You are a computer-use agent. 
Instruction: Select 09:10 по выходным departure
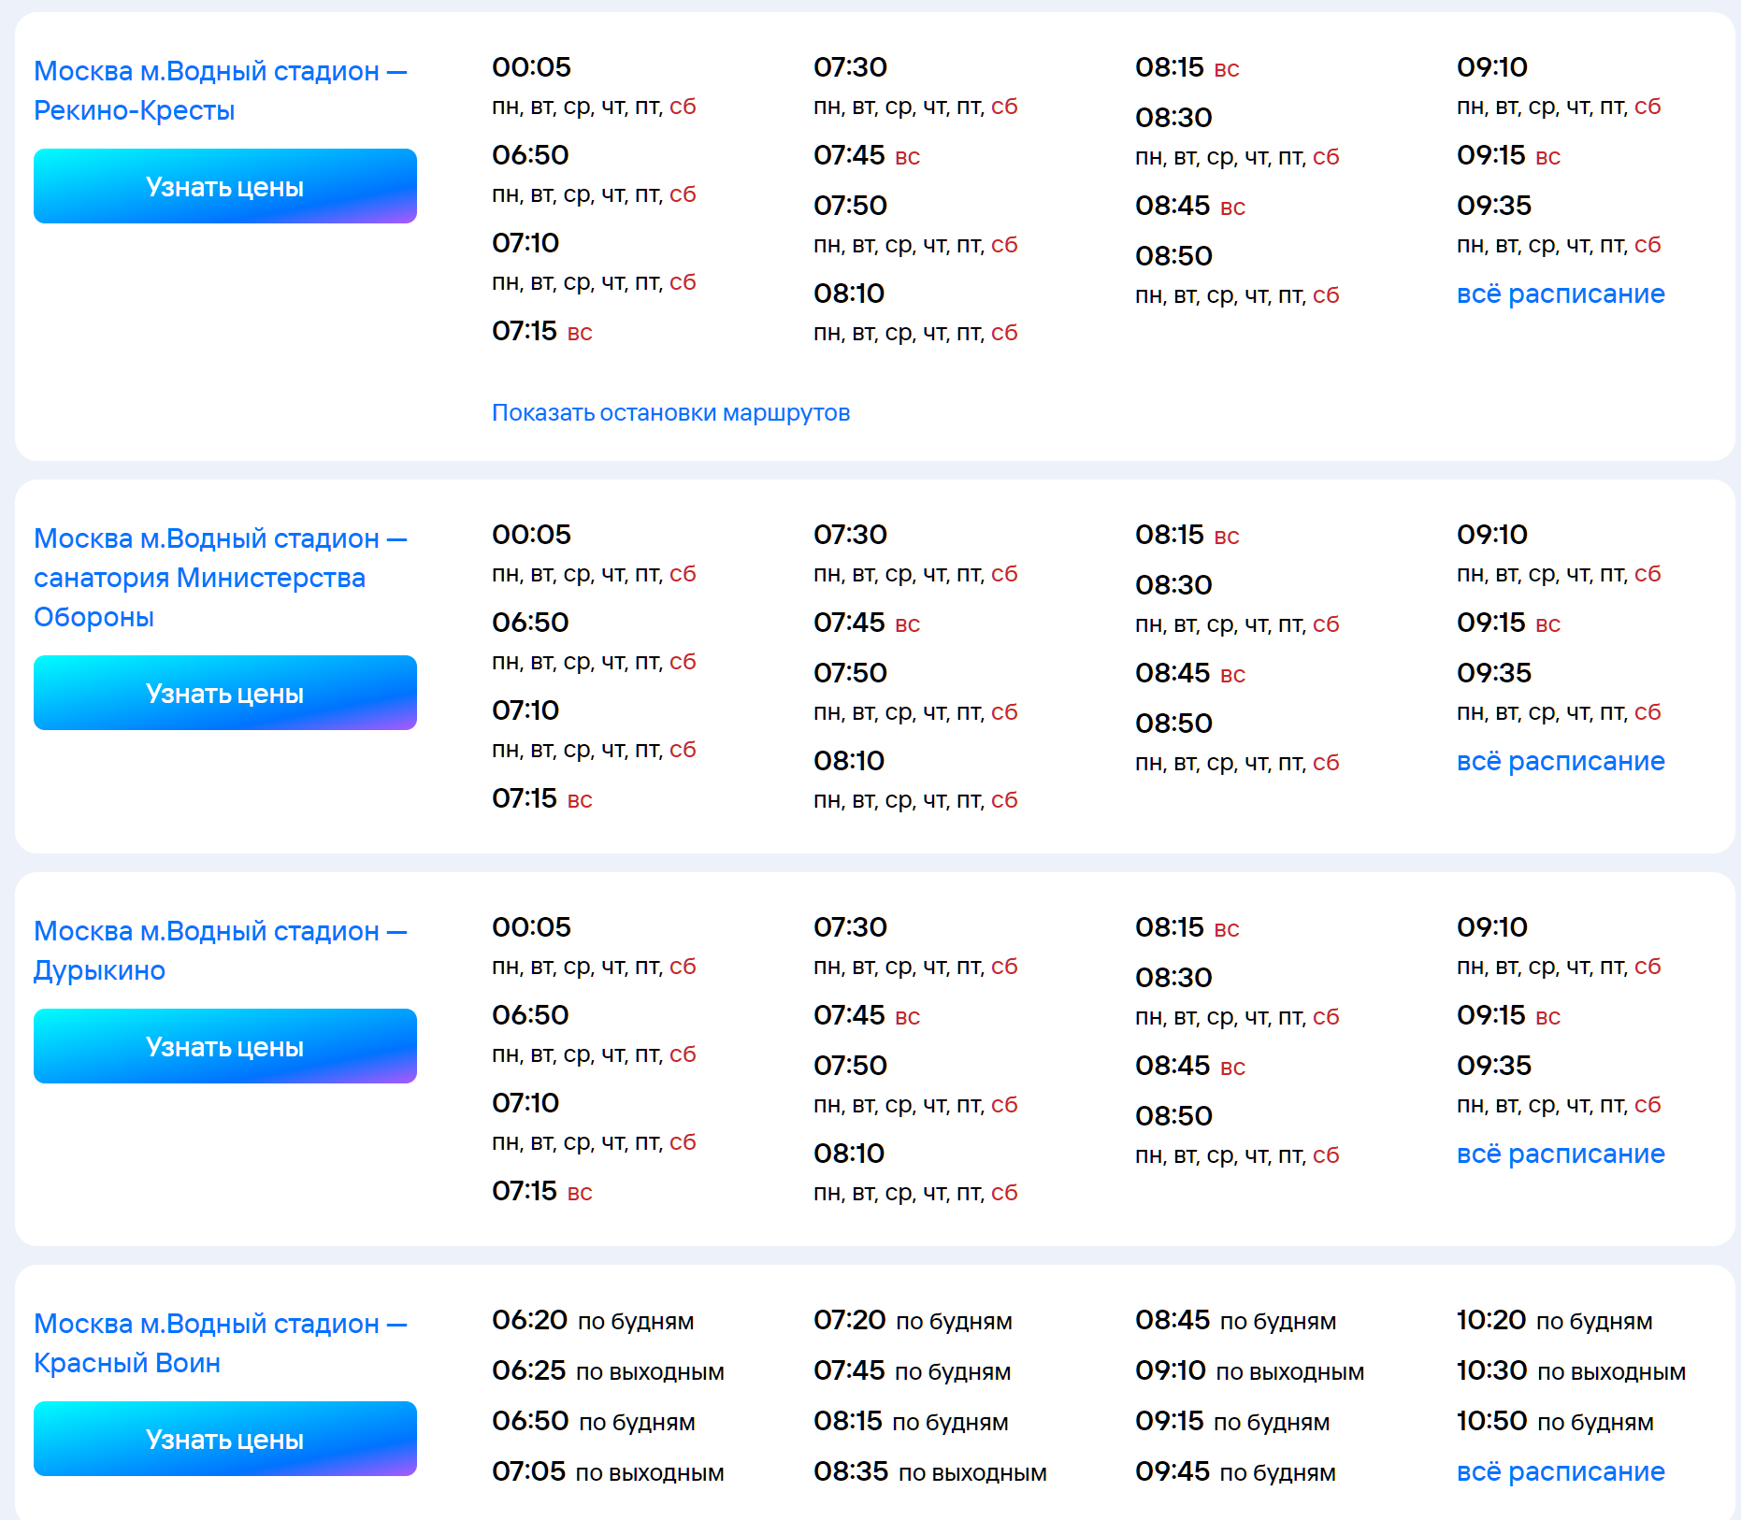pos(1250,1370)
